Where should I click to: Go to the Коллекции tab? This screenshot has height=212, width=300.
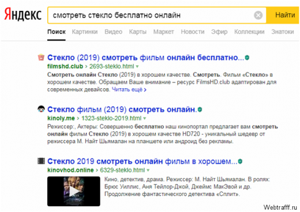(x=249, y=32)
